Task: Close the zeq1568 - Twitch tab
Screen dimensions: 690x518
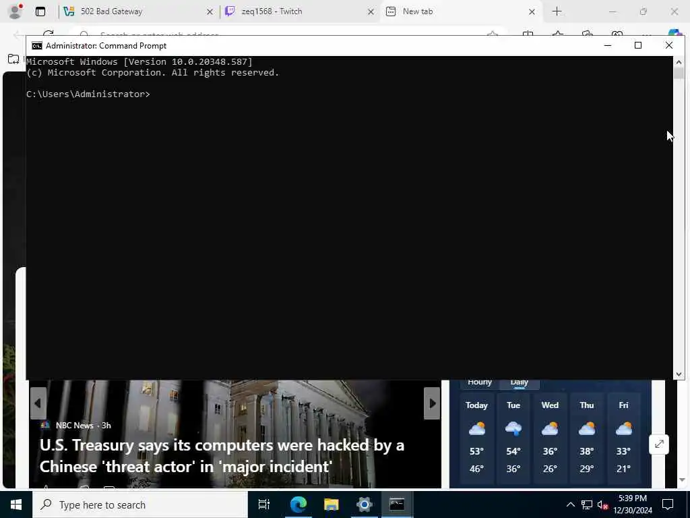Action: click(x=371, y=12)
